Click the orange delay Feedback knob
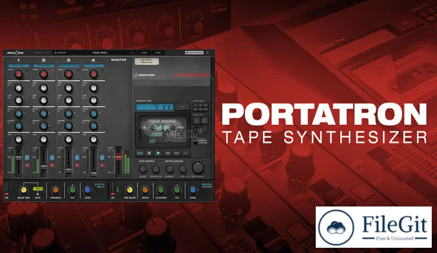The image size is (437, 253). pyautogui.click(x=55, y=190)
